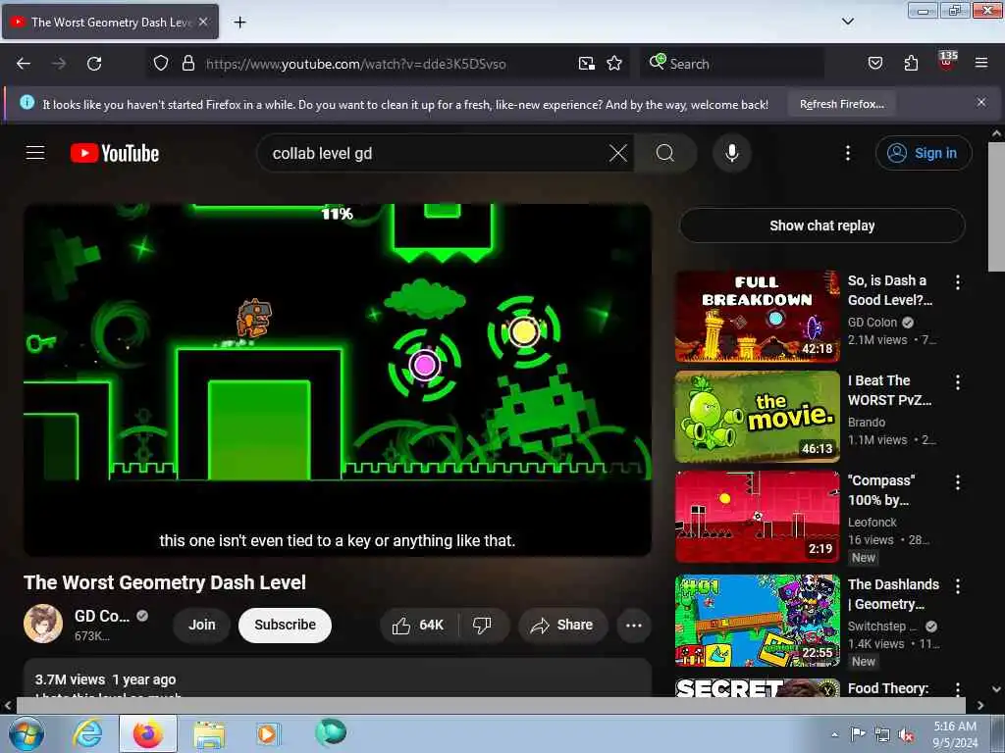Go to the YouTube home logo
1005x753 pixels.
115,154
